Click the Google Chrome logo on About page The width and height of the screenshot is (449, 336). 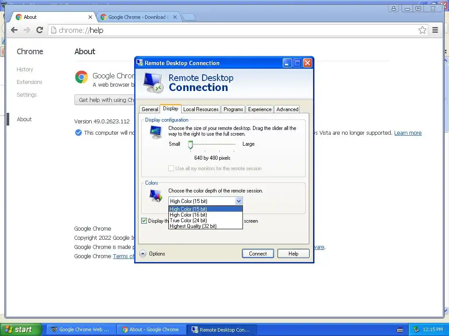(81, 77)
